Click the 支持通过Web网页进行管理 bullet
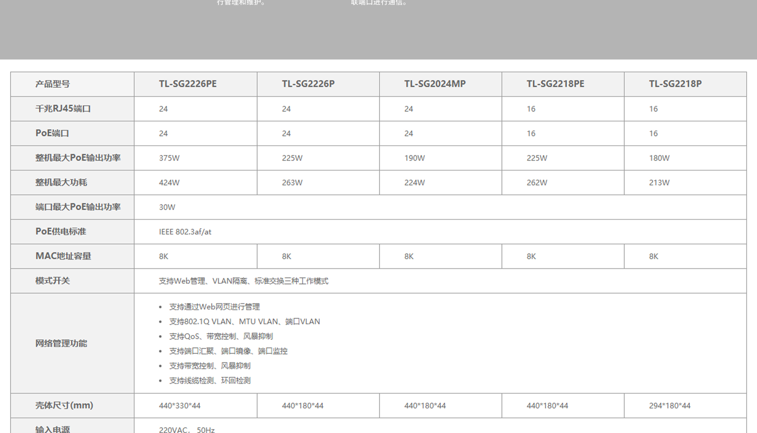The width and height of the screenshot is (757, 433). (214, 307)
